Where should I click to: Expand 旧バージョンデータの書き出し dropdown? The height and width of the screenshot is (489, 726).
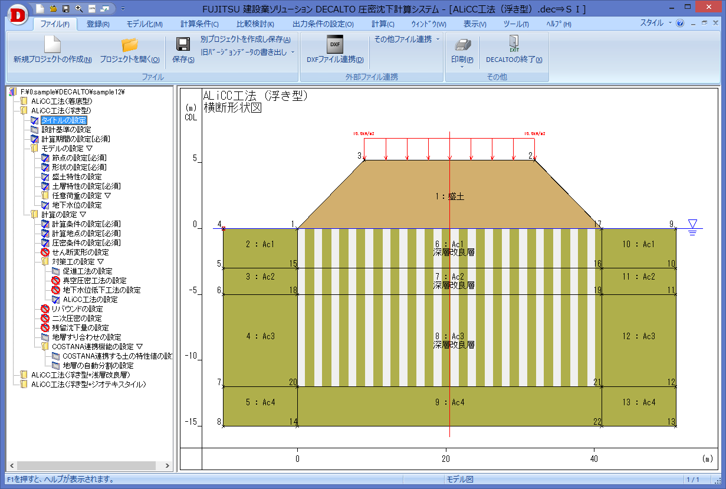247,52
